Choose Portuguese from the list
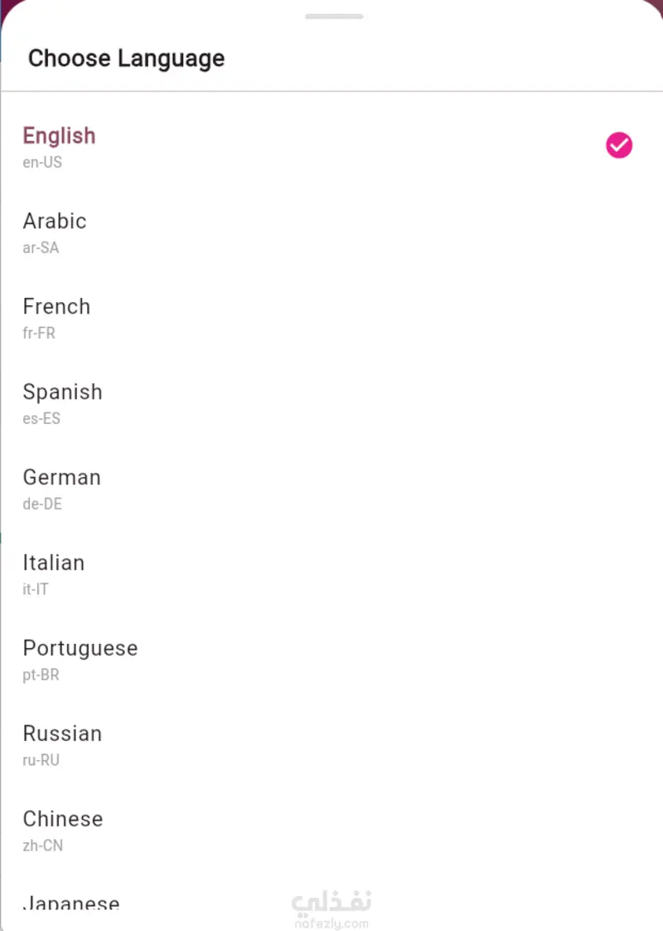This screenshot has height=931, width=663. (x=80, y=649)
